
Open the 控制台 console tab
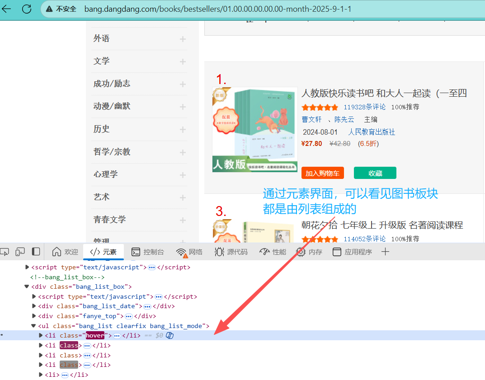pos(147,252)
